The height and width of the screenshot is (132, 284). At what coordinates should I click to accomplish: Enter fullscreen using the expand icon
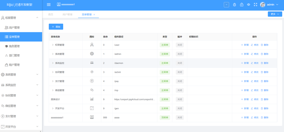coord(255,5)
